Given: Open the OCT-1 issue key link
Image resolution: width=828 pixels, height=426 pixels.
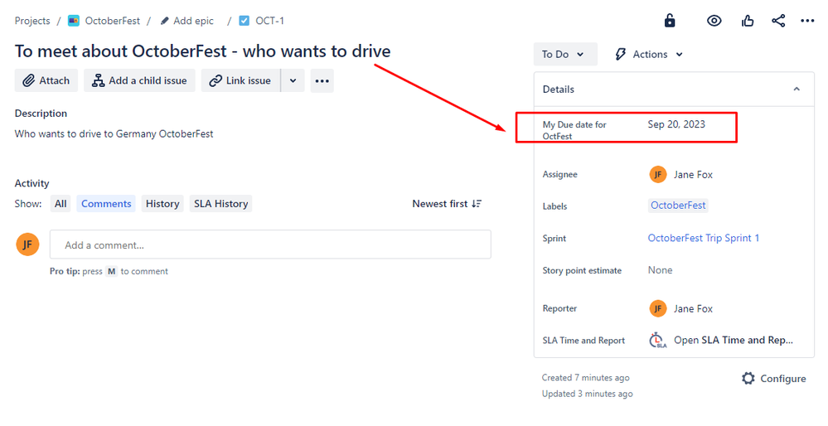Looking at the screenshot, I should (270, 21).
